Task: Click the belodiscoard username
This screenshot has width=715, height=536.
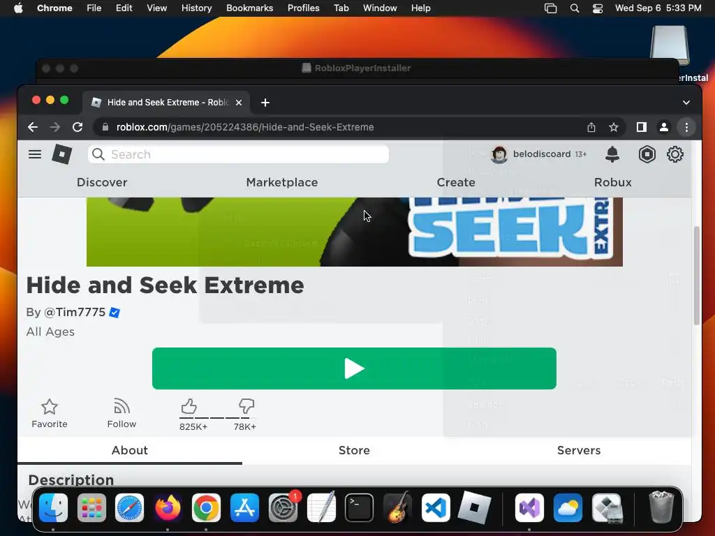Action: coord(542,154)
